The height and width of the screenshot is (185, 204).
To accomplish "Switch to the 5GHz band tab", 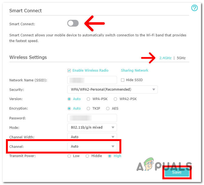I will [181, 58].
